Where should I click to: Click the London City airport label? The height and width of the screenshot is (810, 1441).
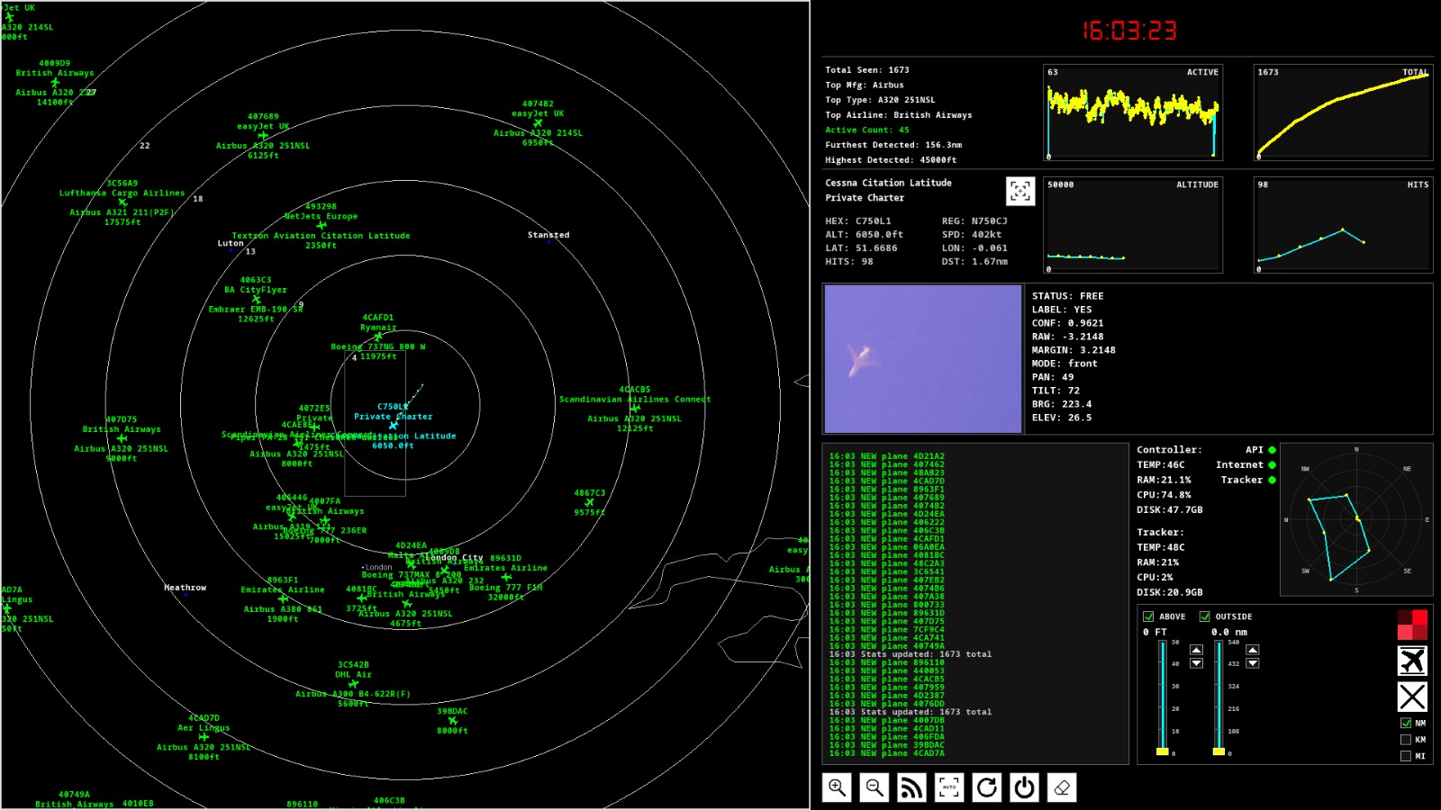(x=454, y=558)
